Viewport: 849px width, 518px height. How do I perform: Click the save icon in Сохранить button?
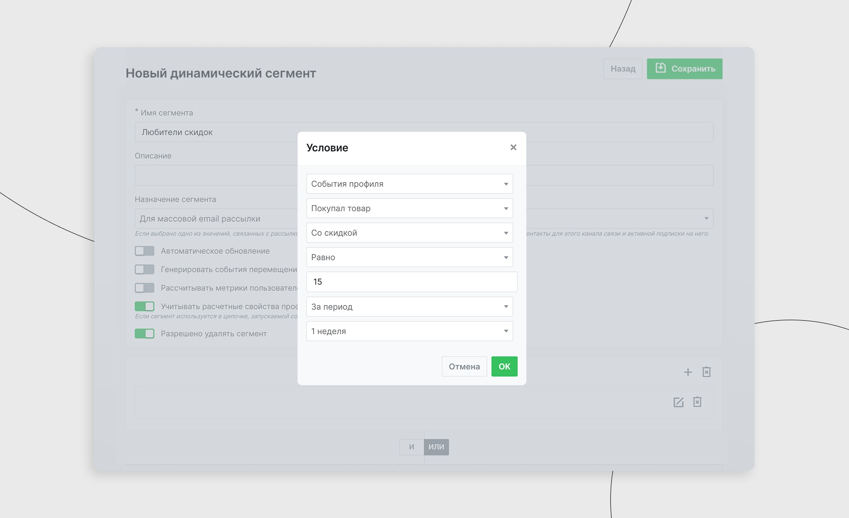coord(660,68)
